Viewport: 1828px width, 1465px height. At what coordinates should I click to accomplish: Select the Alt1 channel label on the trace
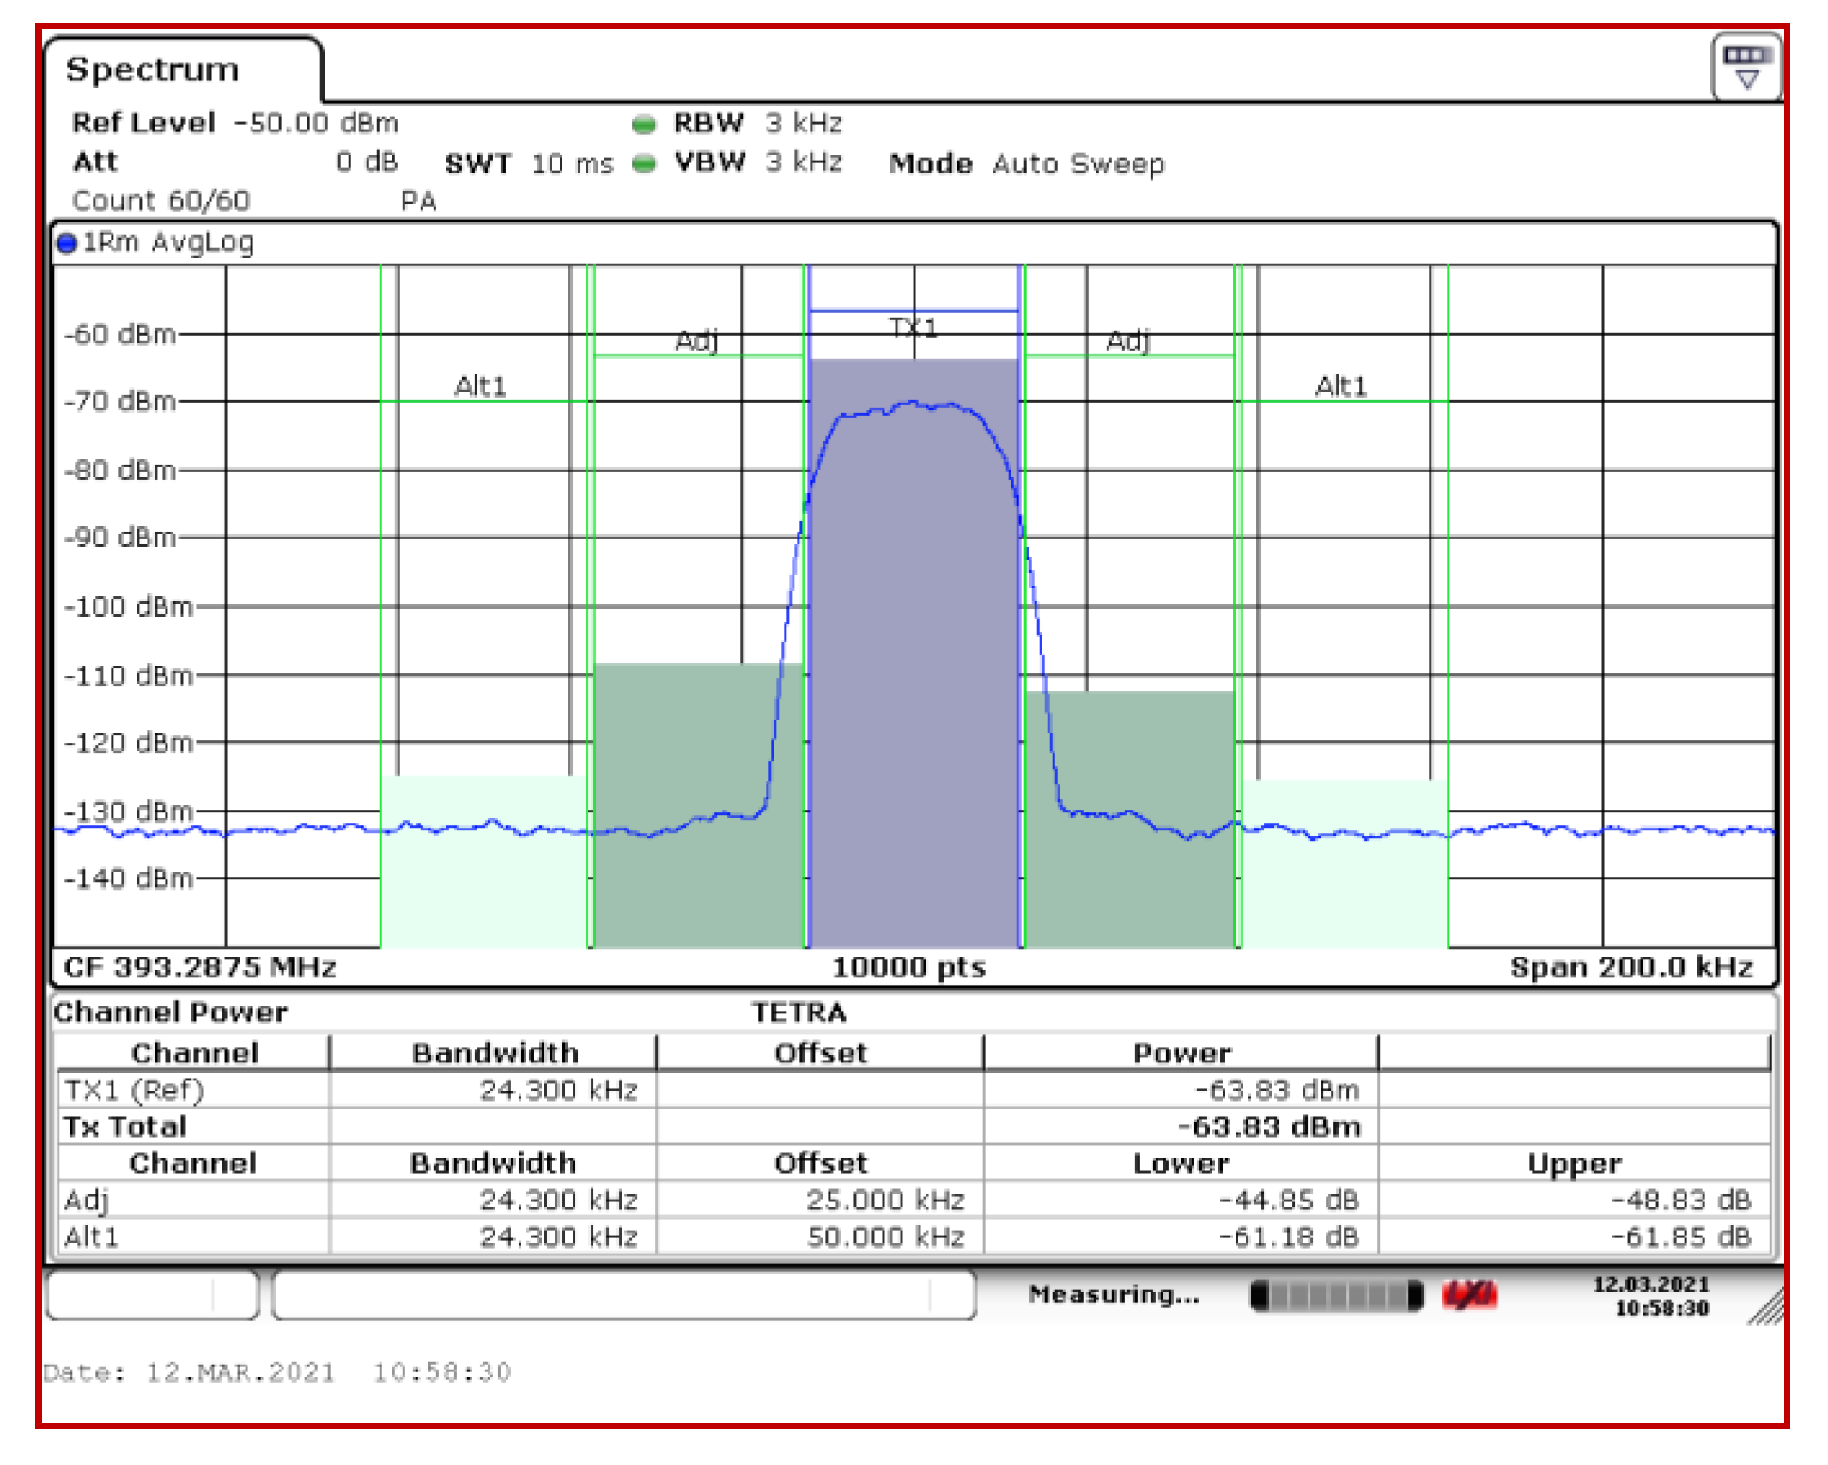click(482, 386)
